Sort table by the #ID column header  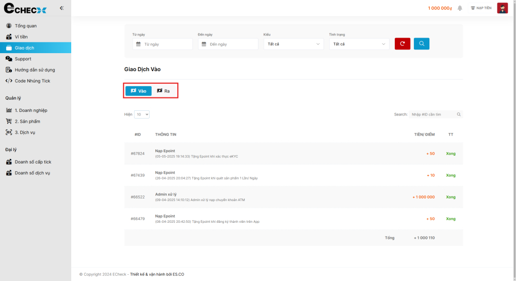(x=138, y=135)
